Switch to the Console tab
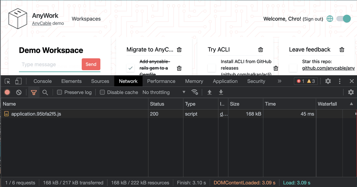357x187 pixels. (42, 81)
